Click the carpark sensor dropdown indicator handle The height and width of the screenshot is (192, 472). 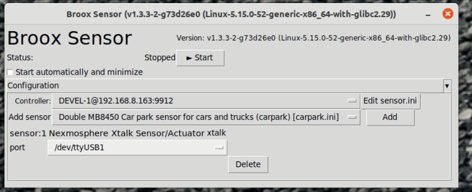(x=352, y=117)
